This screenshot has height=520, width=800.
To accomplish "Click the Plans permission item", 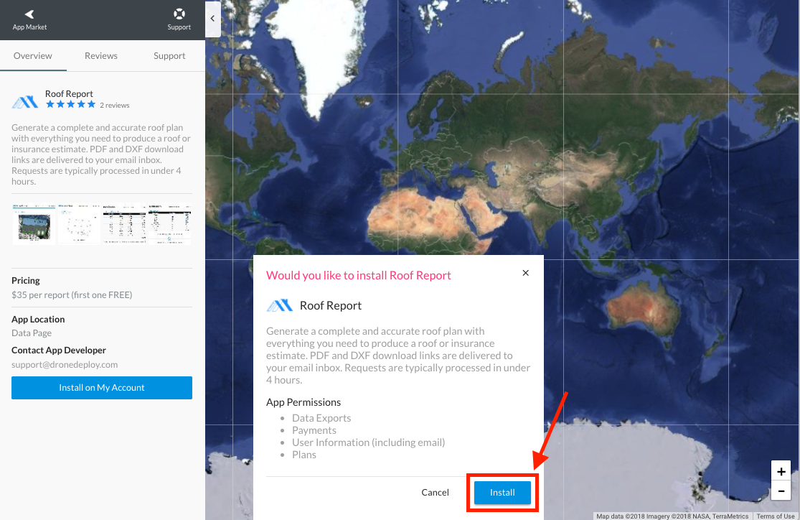I will click(x=304, y=455).
